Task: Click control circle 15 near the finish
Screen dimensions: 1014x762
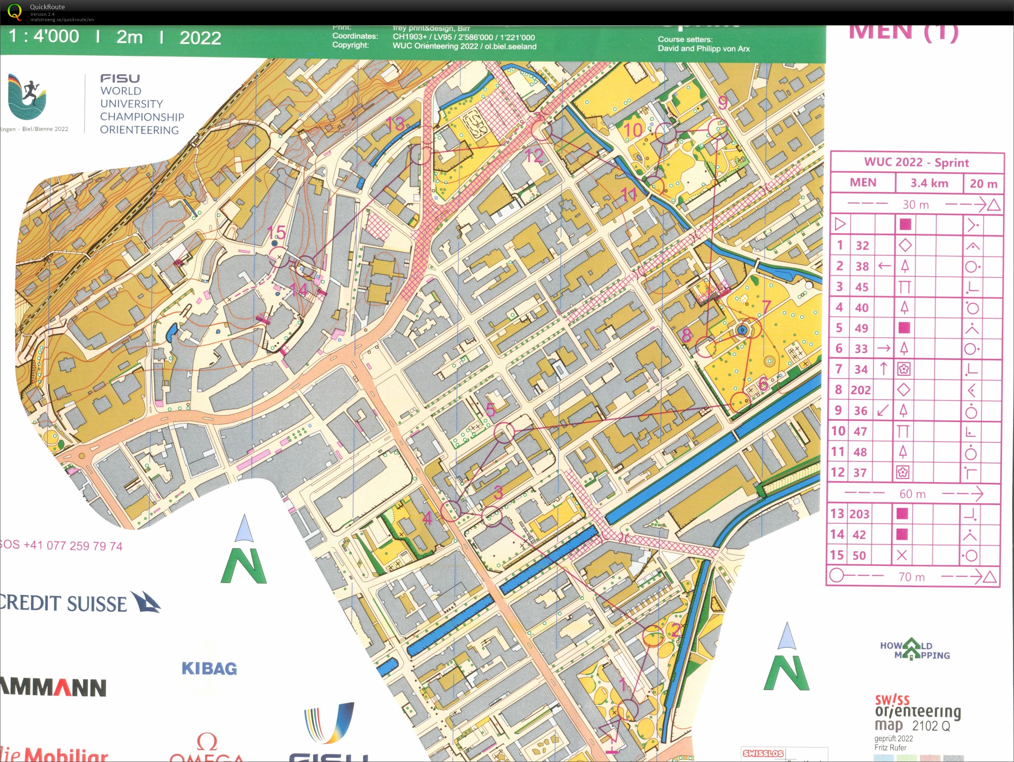Action: tap(278, 258)
